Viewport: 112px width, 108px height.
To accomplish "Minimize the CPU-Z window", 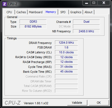I will tap(87, 3).
